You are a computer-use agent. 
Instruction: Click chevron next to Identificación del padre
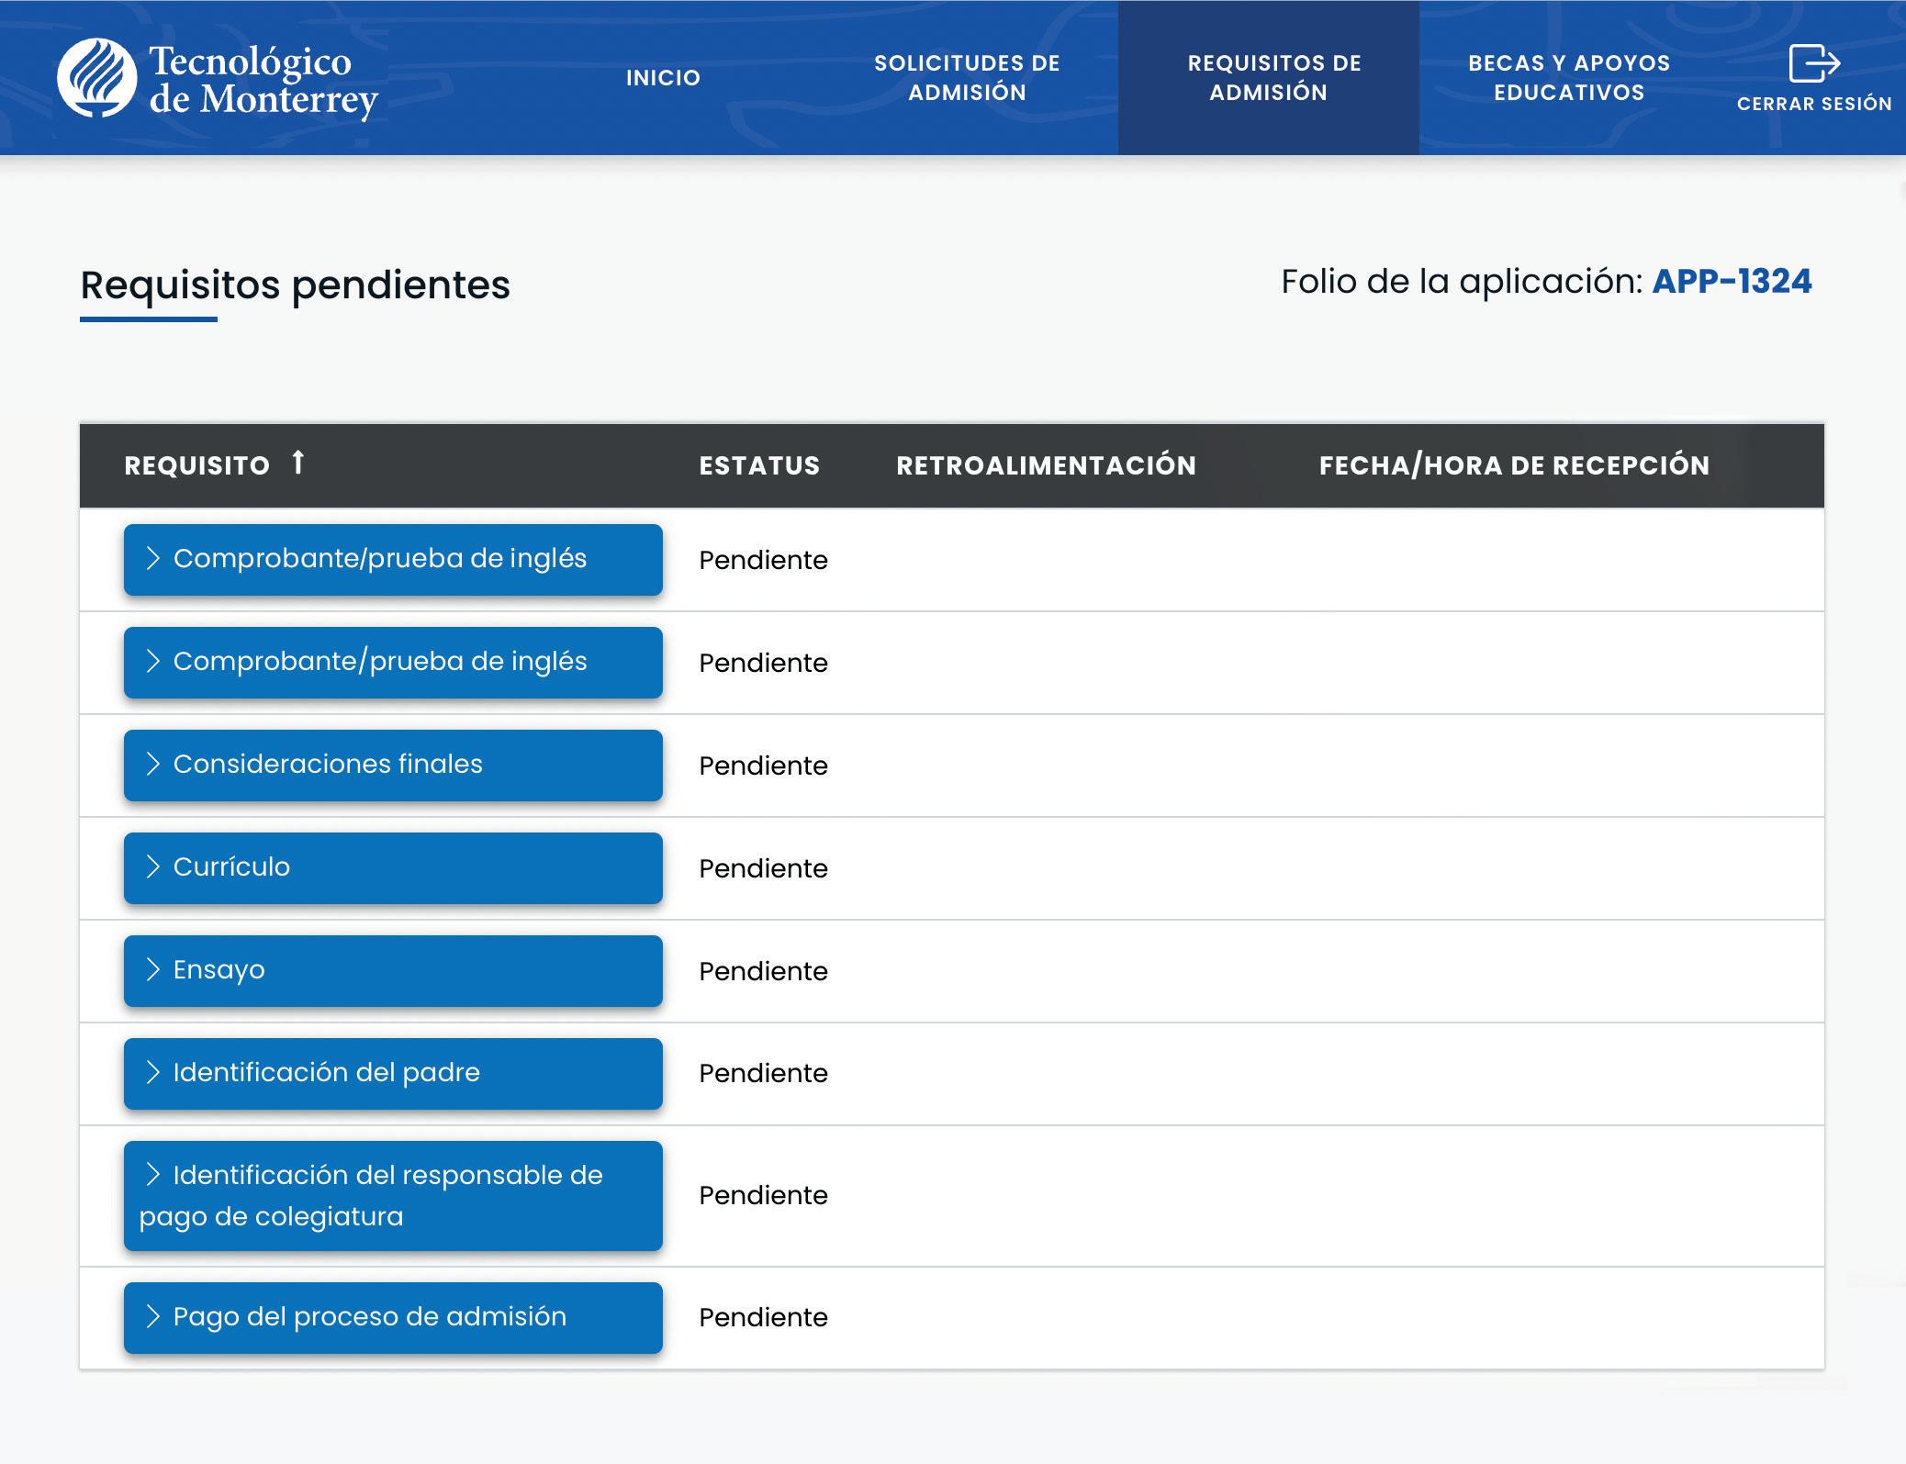click(x=153, y=1072)
